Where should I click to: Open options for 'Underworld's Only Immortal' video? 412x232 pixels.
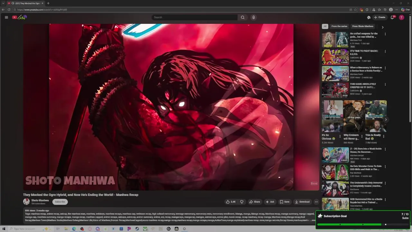click(x=385, y=183)
